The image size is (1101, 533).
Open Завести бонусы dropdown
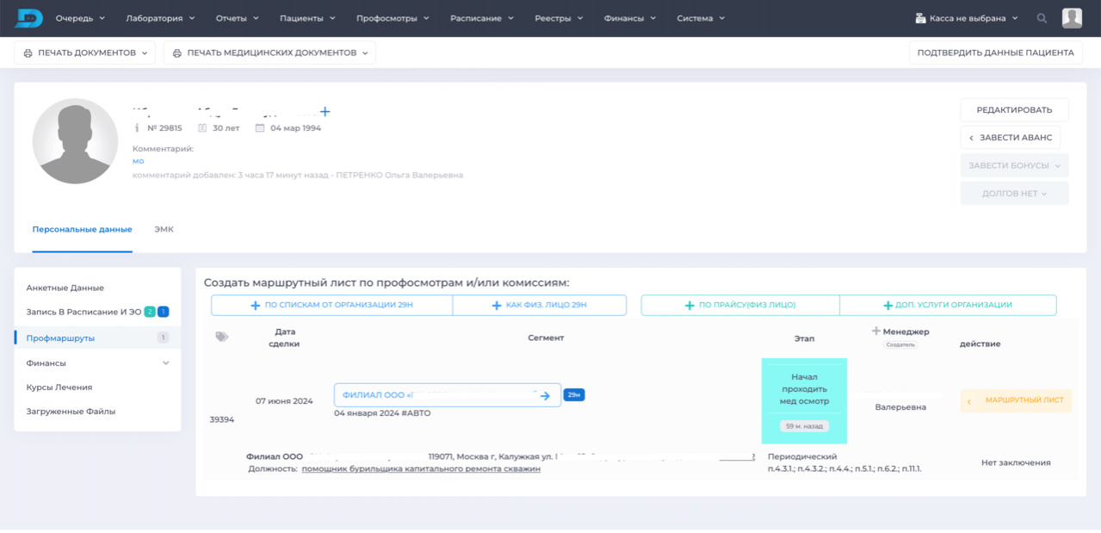[x=1014, y=165]
